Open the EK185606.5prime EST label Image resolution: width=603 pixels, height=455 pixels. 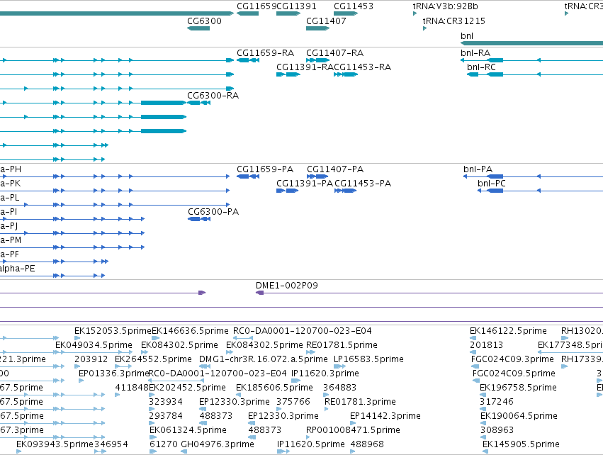pos(274,388)
